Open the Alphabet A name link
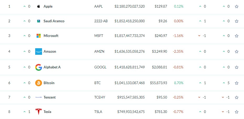The height and width of the screenshot is (119, 244). tap(52, 67)
